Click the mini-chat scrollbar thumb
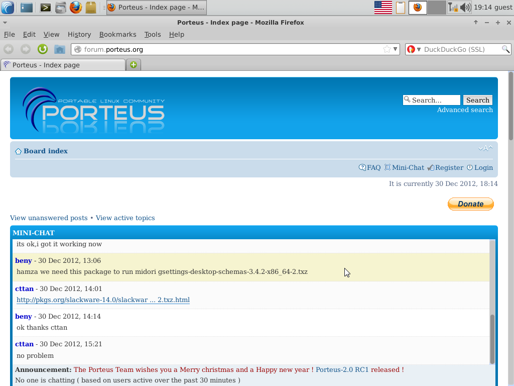Screen dimensions: 514x386 492,339
